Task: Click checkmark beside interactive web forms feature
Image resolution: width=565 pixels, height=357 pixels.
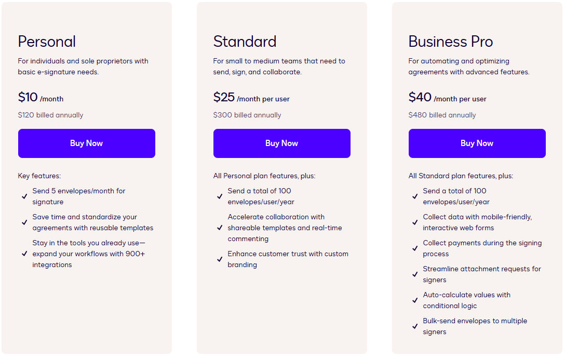Action: 415,222
